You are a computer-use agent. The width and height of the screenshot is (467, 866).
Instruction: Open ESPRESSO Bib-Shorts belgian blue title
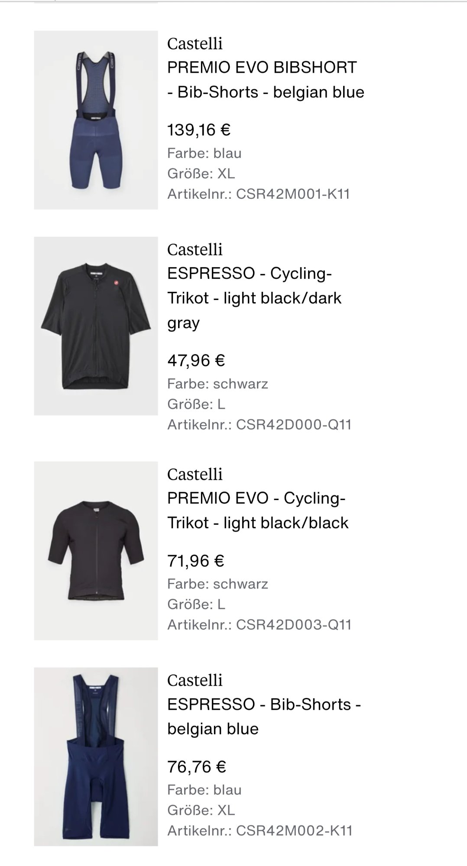tap(264, 717)
